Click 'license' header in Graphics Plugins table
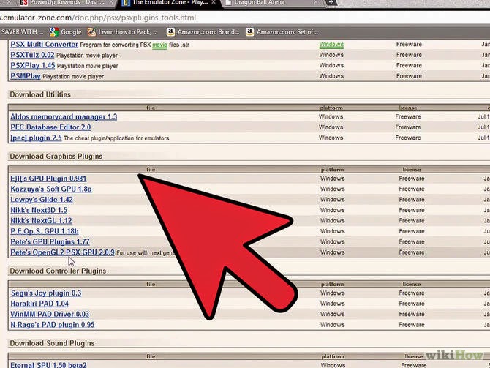490x368 pixels. [412, 170]
